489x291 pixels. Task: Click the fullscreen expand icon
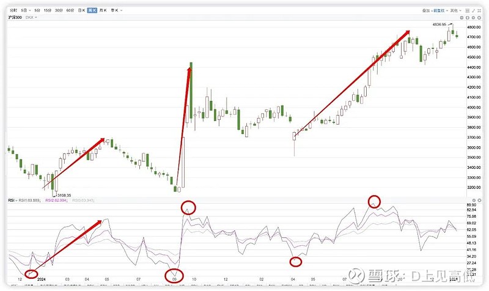[479, 10]
